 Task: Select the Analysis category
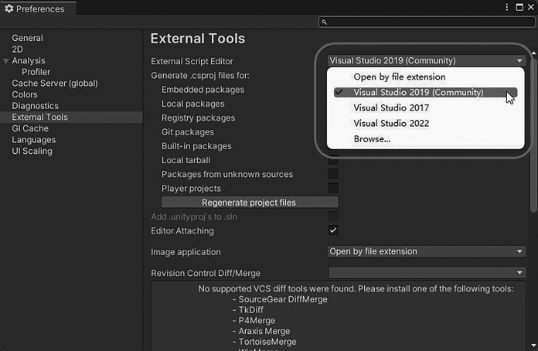pos(29,61)
